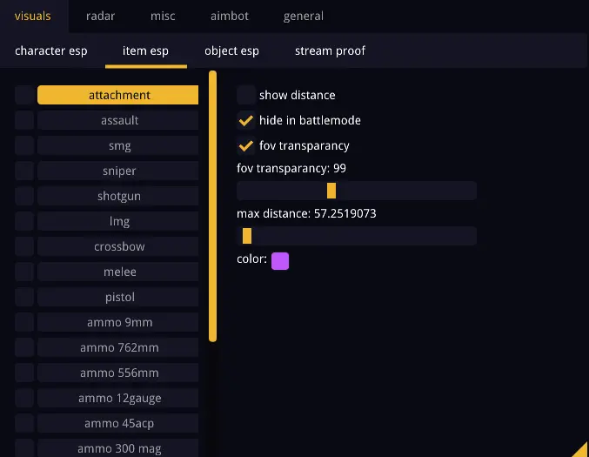Screen dimensions: 589x457
Task: Go to the misc tab
Action: click(x=163, y=16)
